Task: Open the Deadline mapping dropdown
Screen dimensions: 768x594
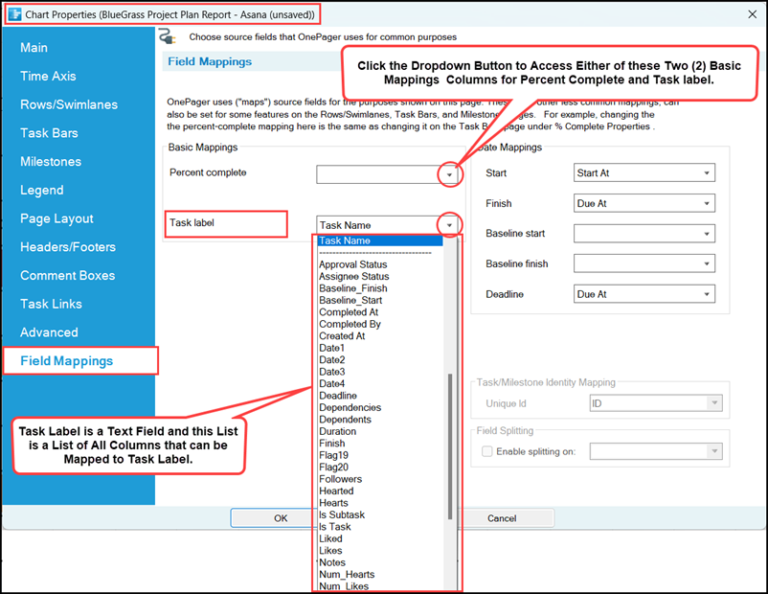Action: (708, 293)
